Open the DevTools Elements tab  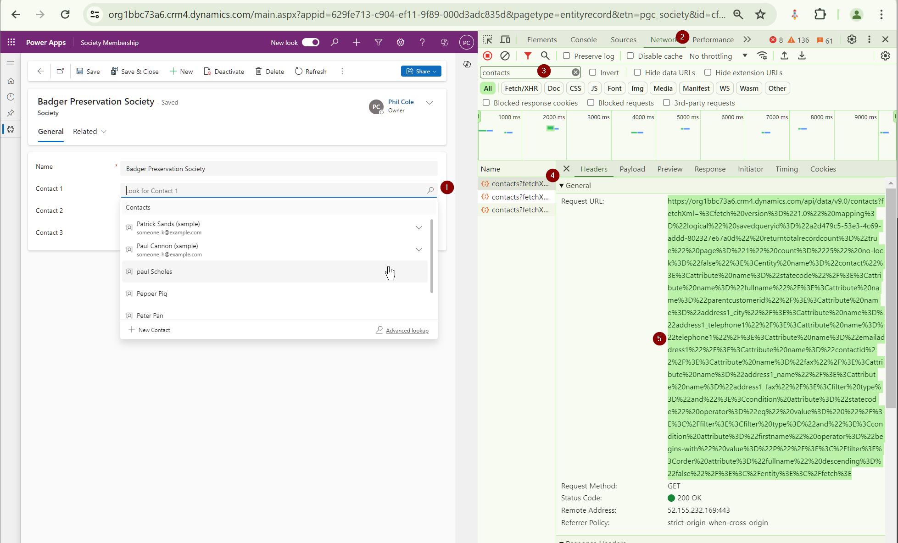(542, 39)
